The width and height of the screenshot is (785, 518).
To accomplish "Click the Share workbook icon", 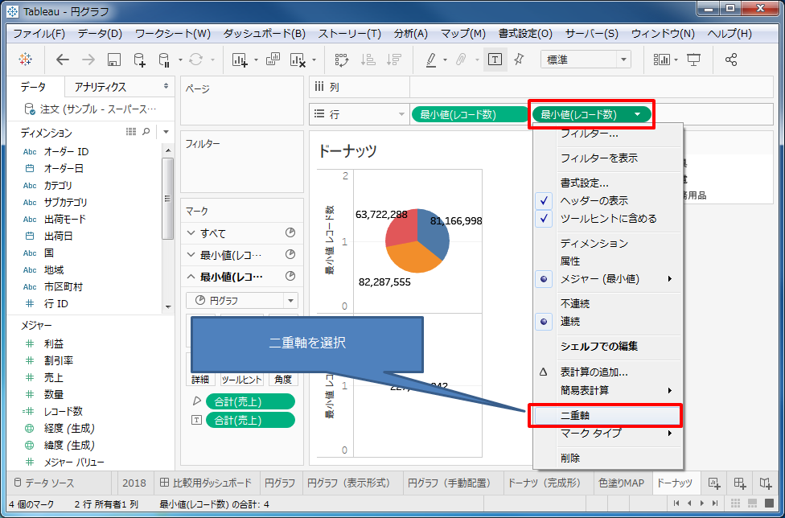I will pyautogui.click(x=731, y=60).
